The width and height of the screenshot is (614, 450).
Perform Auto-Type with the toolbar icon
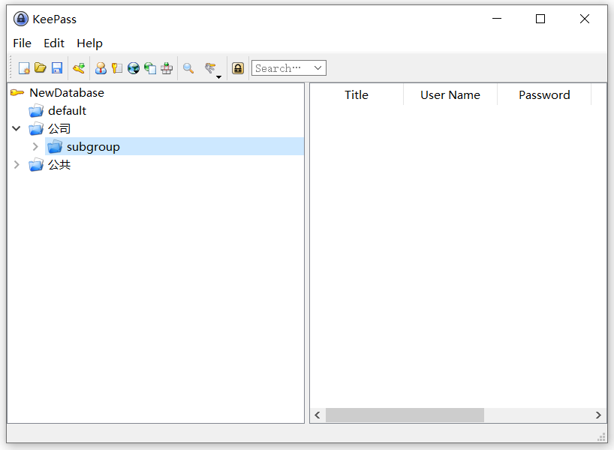coord(167,68)
